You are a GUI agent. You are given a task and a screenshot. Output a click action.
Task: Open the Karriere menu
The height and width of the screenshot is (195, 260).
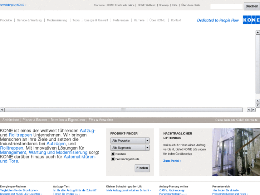(139, 20)
